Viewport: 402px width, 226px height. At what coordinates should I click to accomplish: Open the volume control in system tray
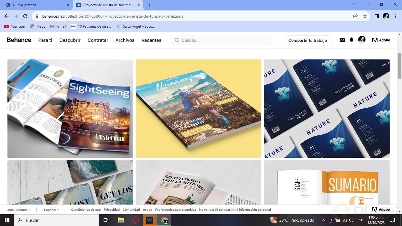pos(351,220)
